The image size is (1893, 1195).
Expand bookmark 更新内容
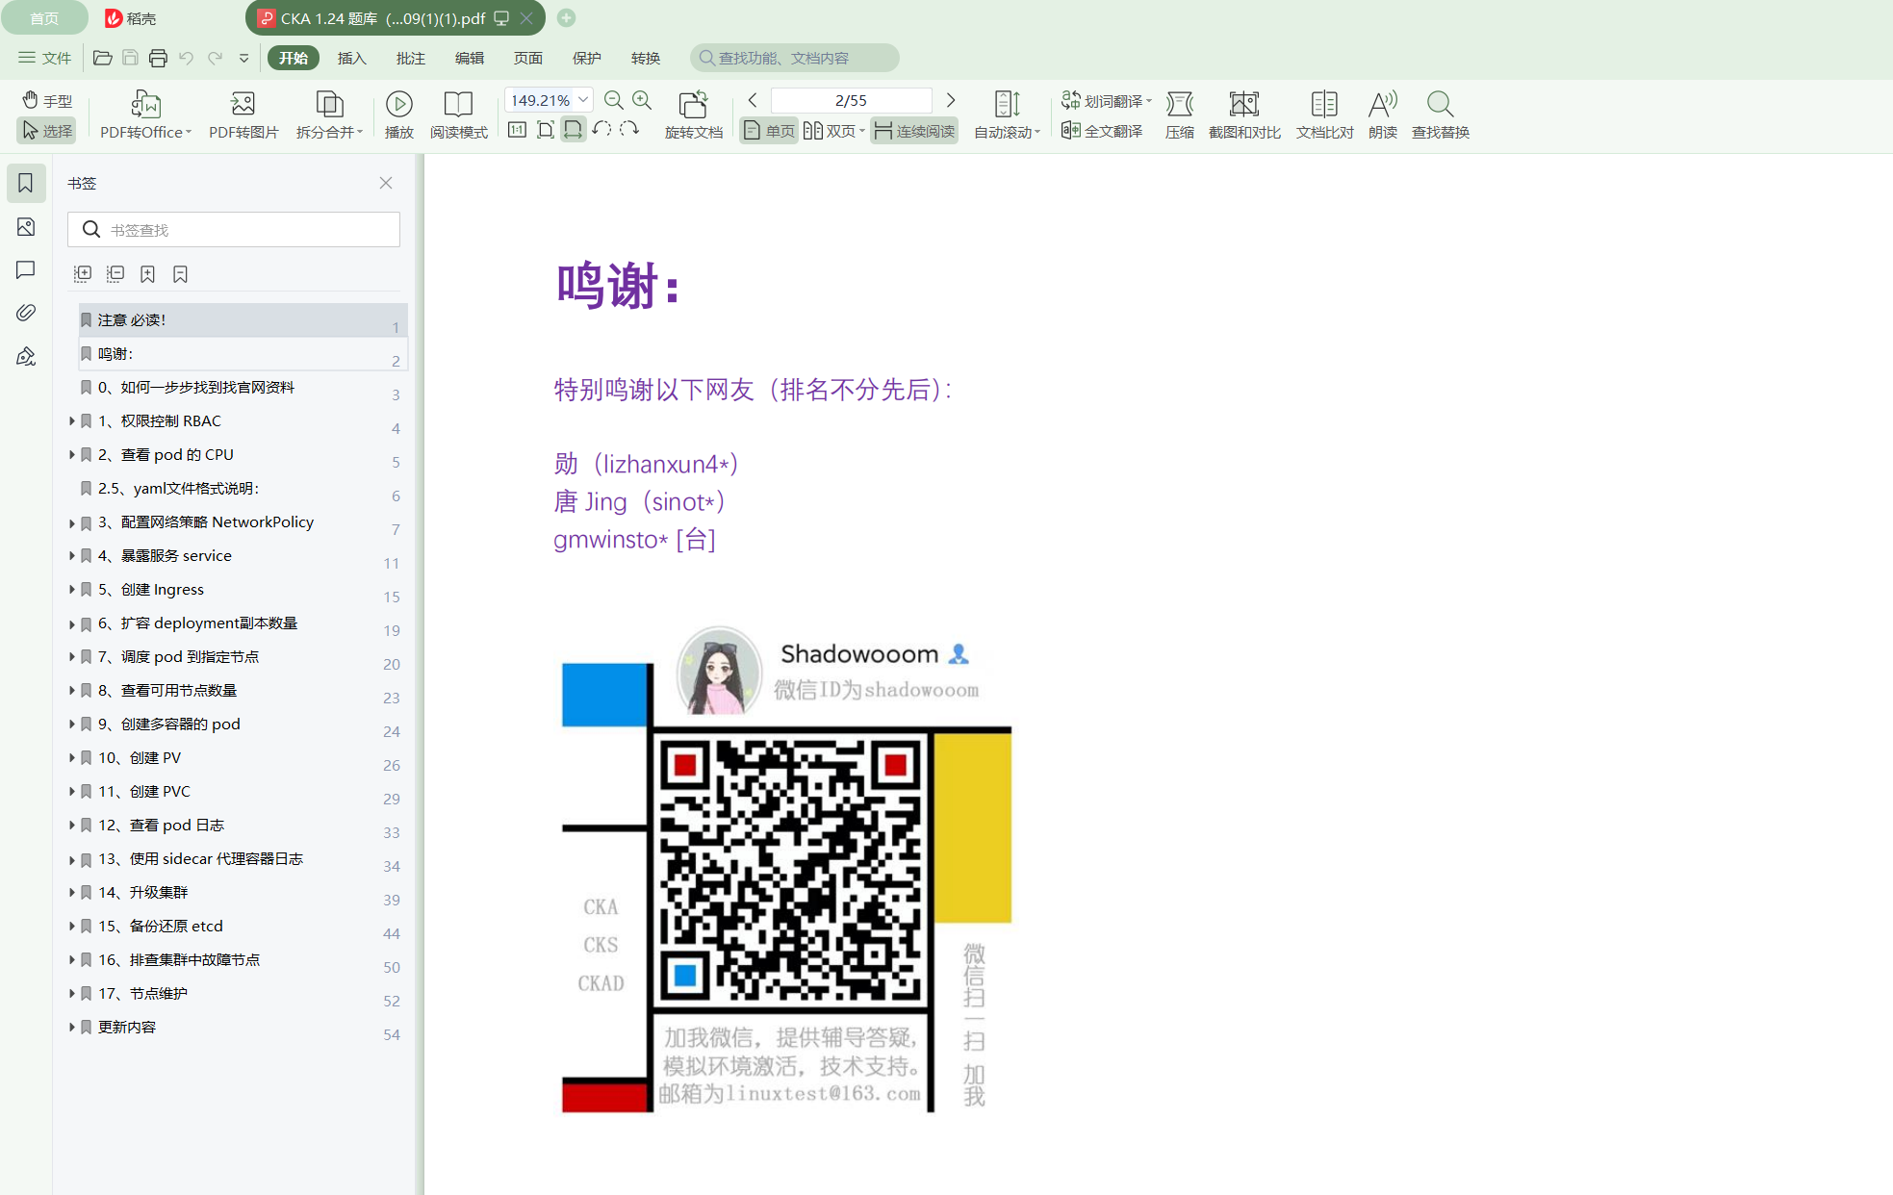click(x=72, y=1028)
